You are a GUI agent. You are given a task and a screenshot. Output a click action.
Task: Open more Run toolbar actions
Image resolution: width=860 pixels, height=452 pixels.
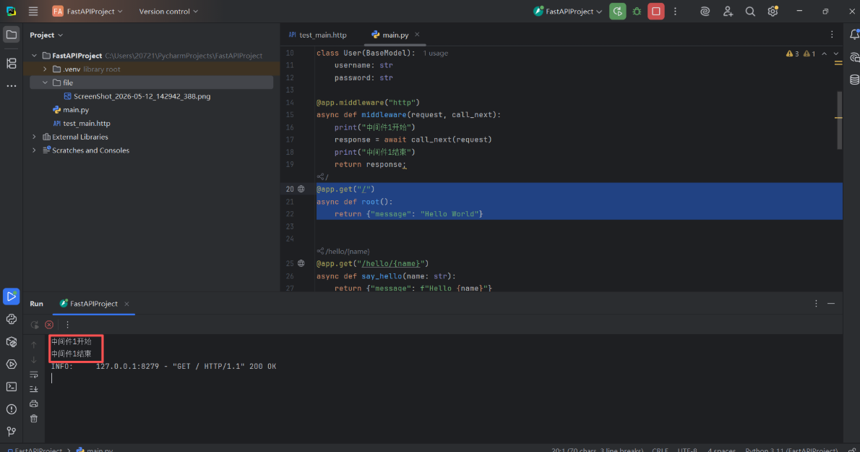(x=67, y=325)
